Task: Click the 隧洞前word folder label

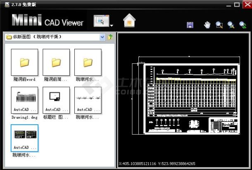Action: (x=24, y=79)
